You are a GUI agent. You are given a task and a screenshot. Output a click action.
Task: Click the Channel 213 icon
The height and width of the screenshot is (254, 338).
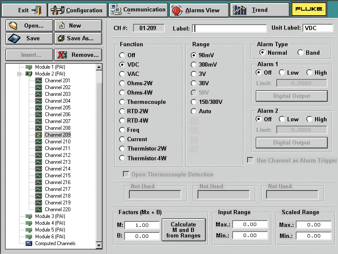(x=39, y=162)
